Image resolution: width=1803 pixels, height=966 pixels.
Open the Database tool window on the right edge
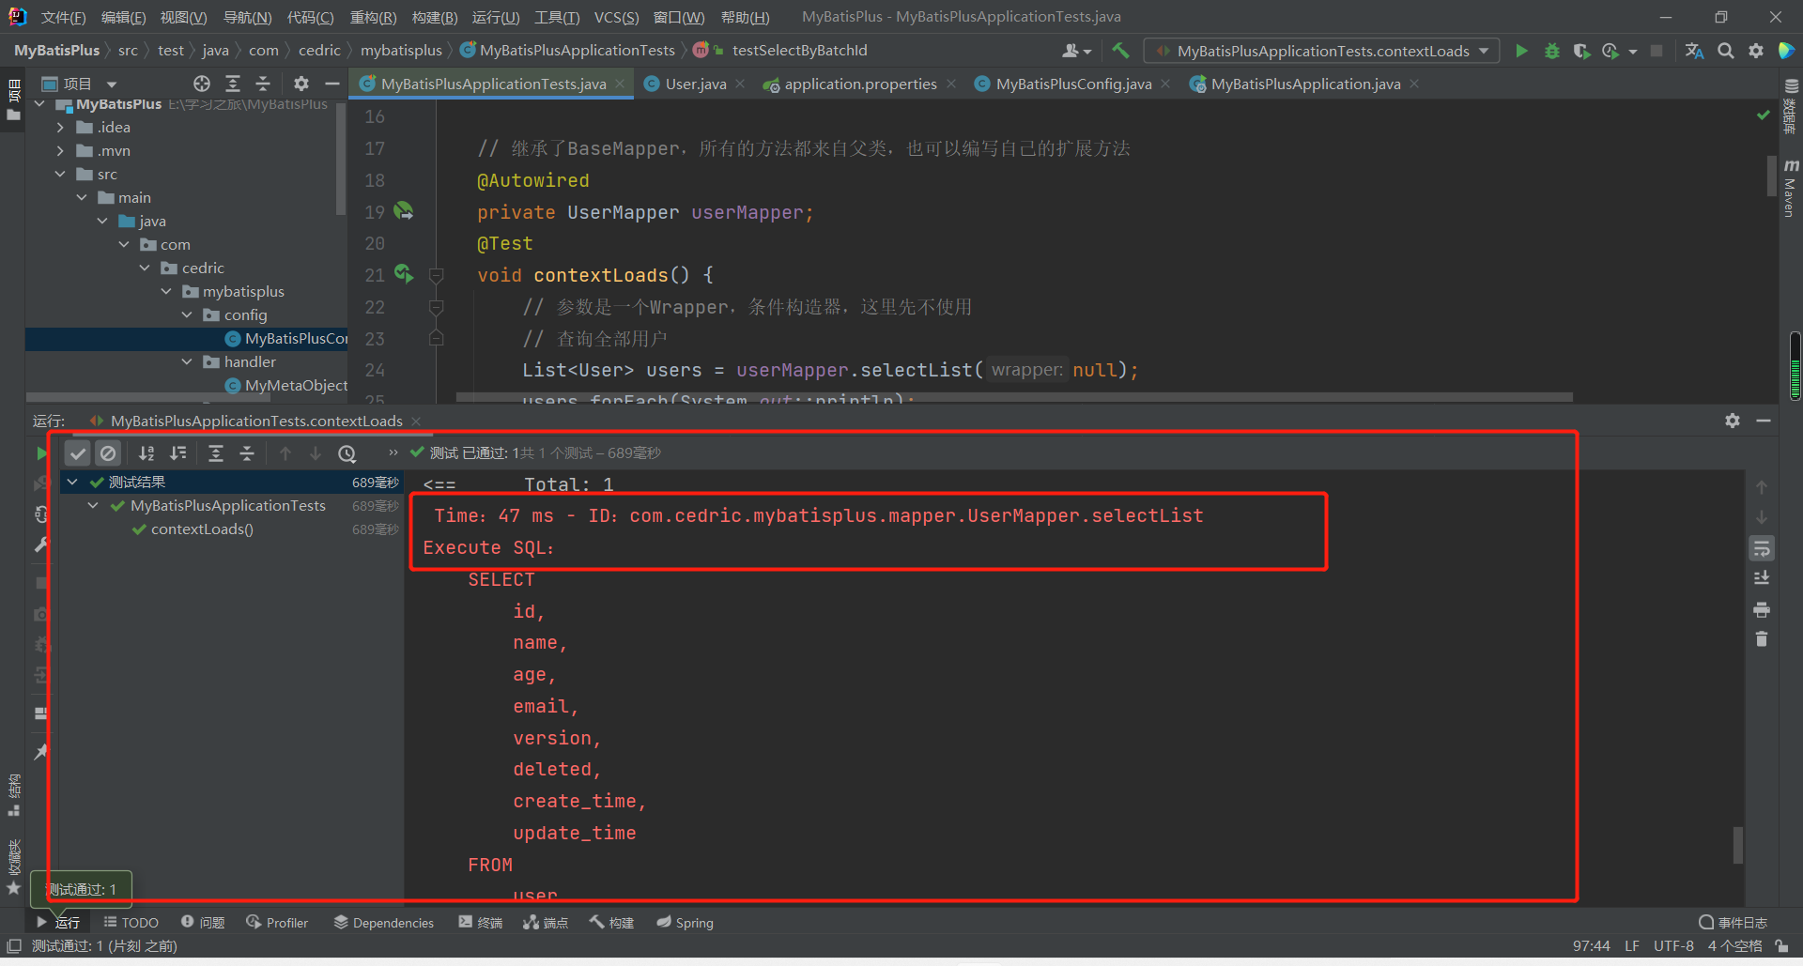(1791, 105)
